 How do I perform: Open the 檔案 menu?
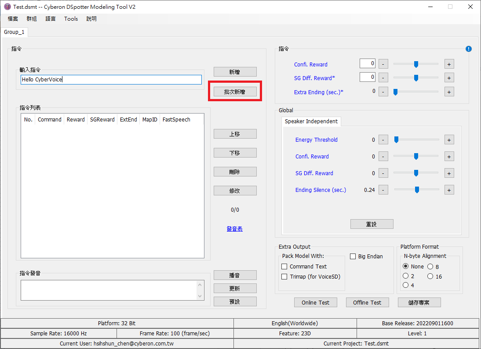(x=13, y=19)
